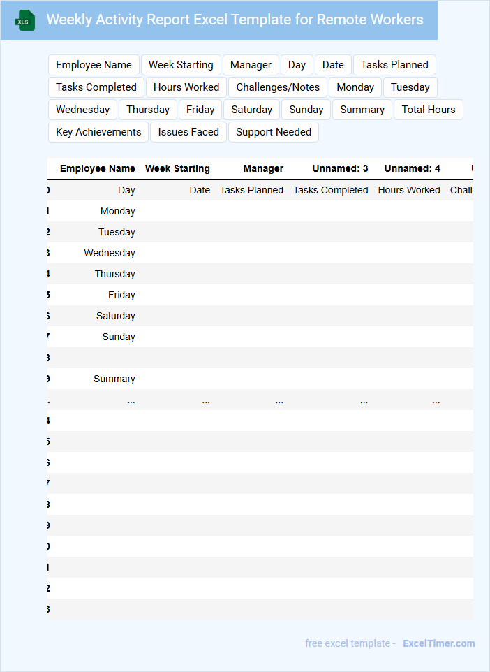Click the Hours Worked tag

pyautogui.click(x=186, y=87)
